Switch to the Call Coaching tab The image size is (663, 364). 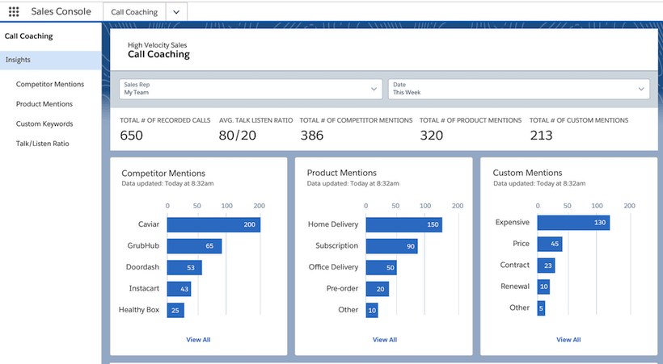tap(133, 12)
